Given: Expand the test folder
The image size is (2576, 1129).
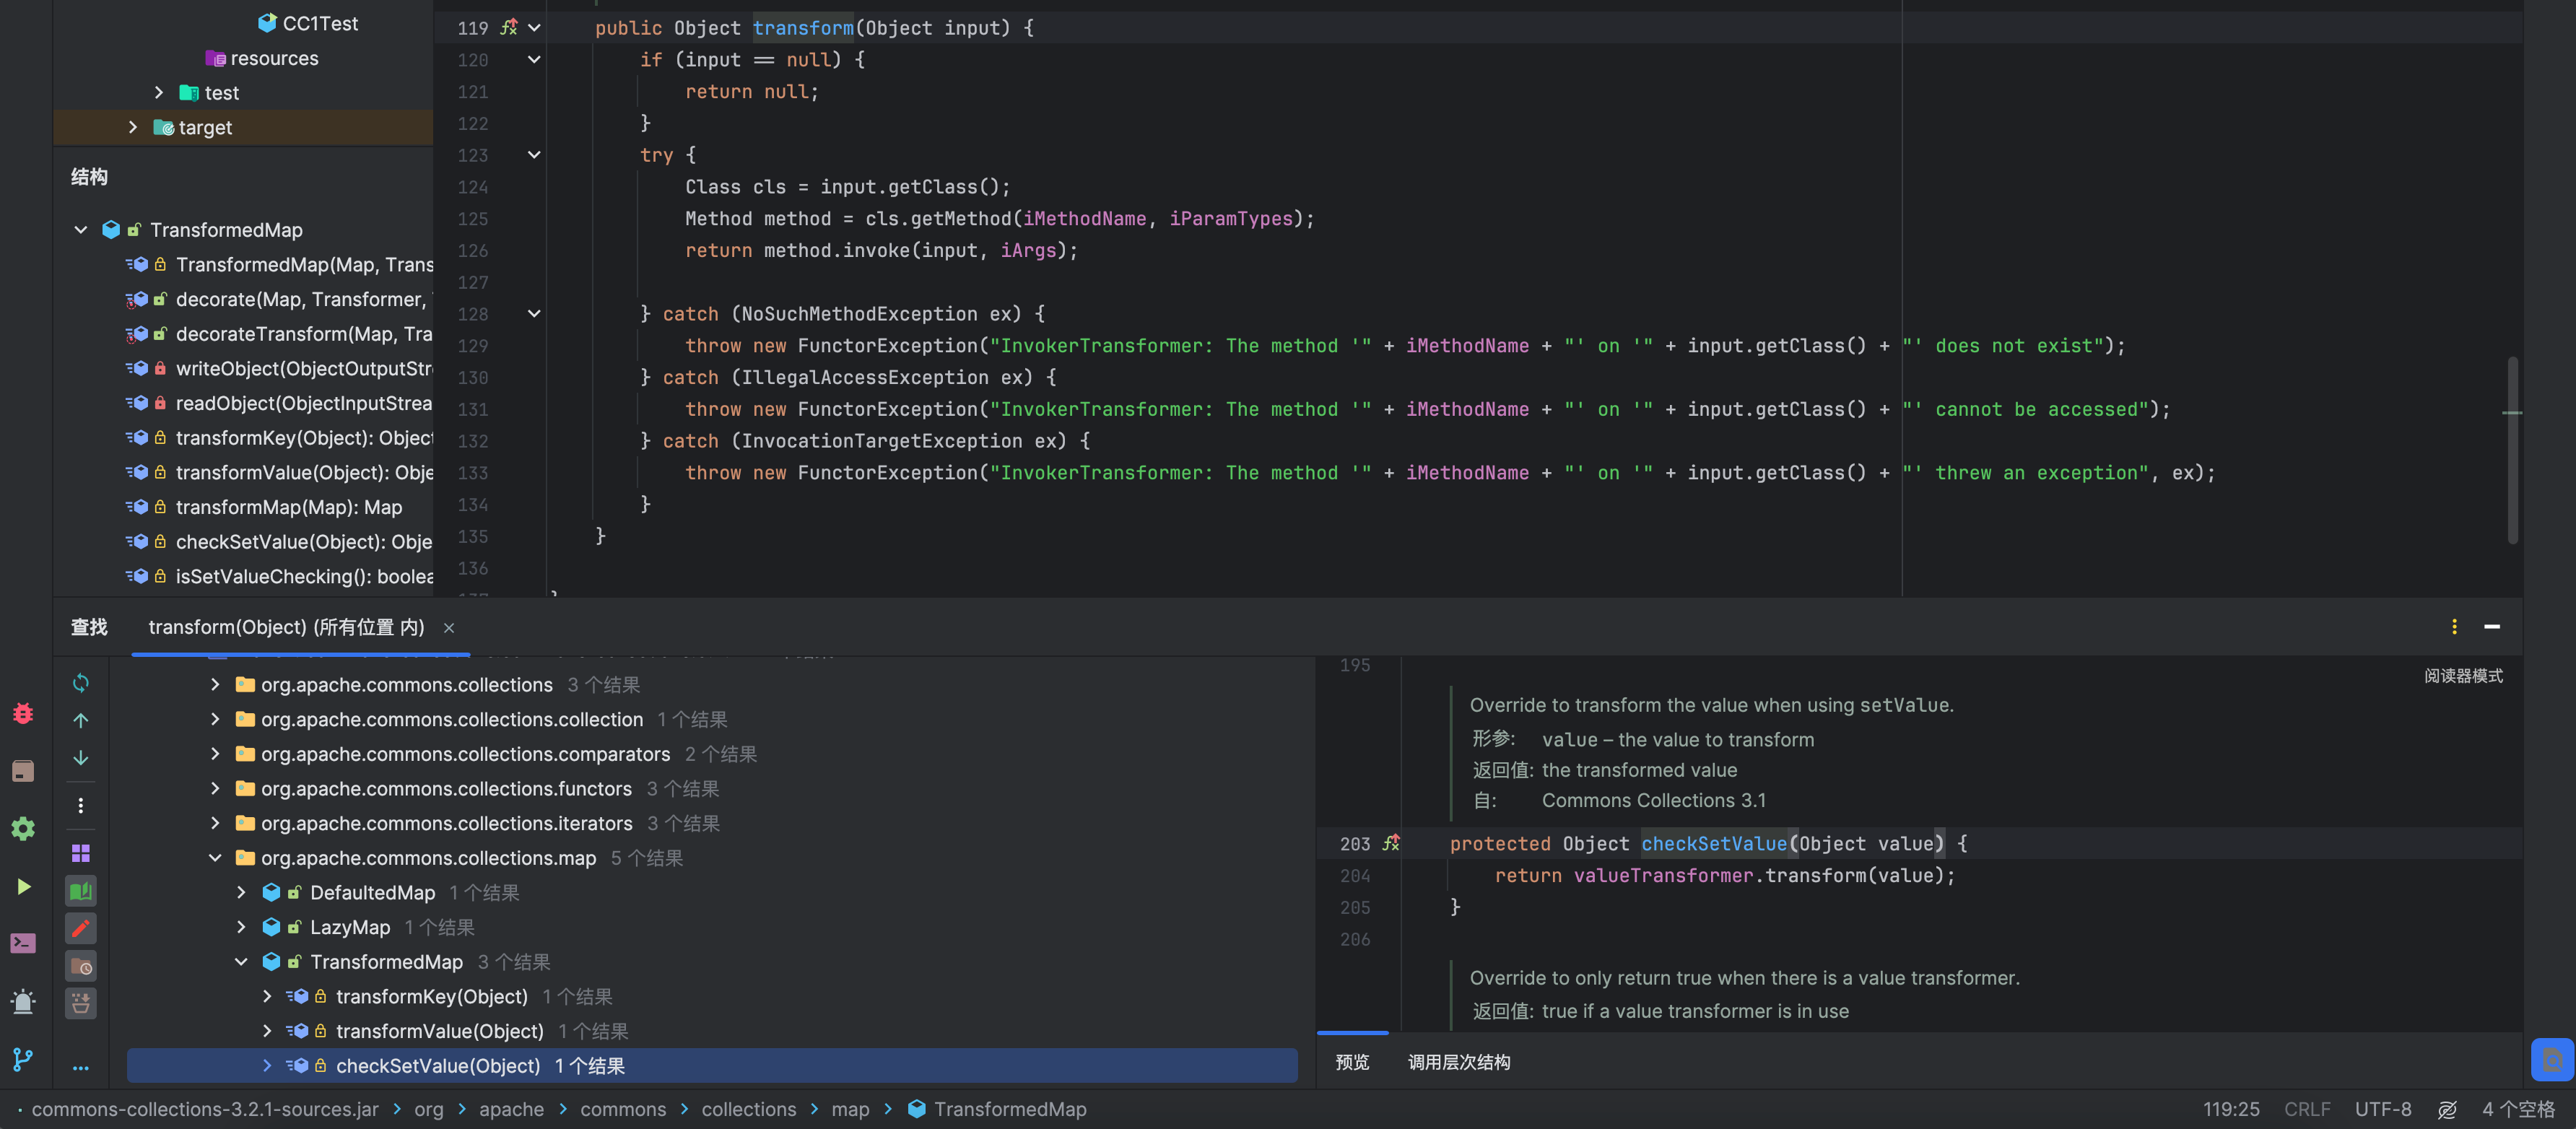Looking at the screenshot, I should point(158,92).
